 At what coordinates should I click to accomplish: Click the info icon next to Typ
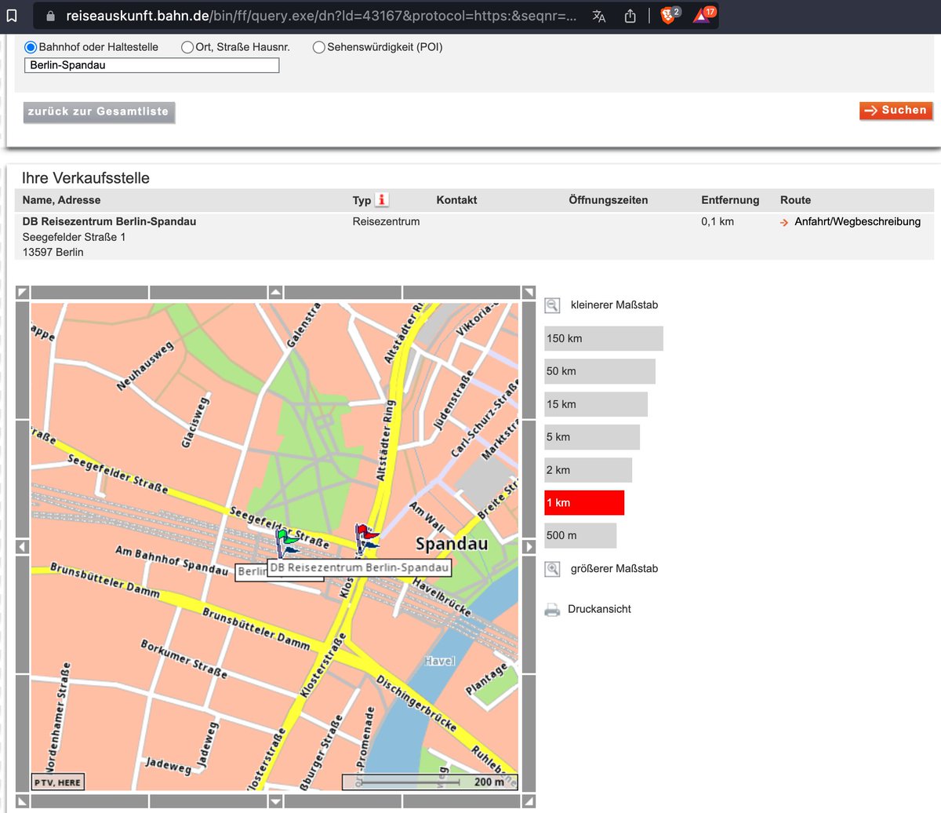click(382, 199)
